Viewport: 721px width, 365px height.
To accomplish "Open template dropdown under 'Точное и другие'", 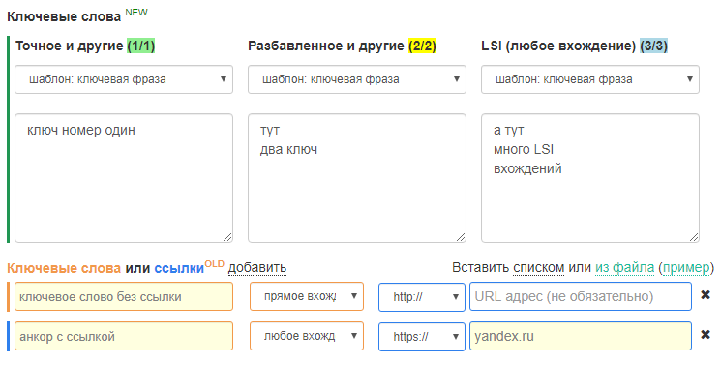I will (124, 79).
